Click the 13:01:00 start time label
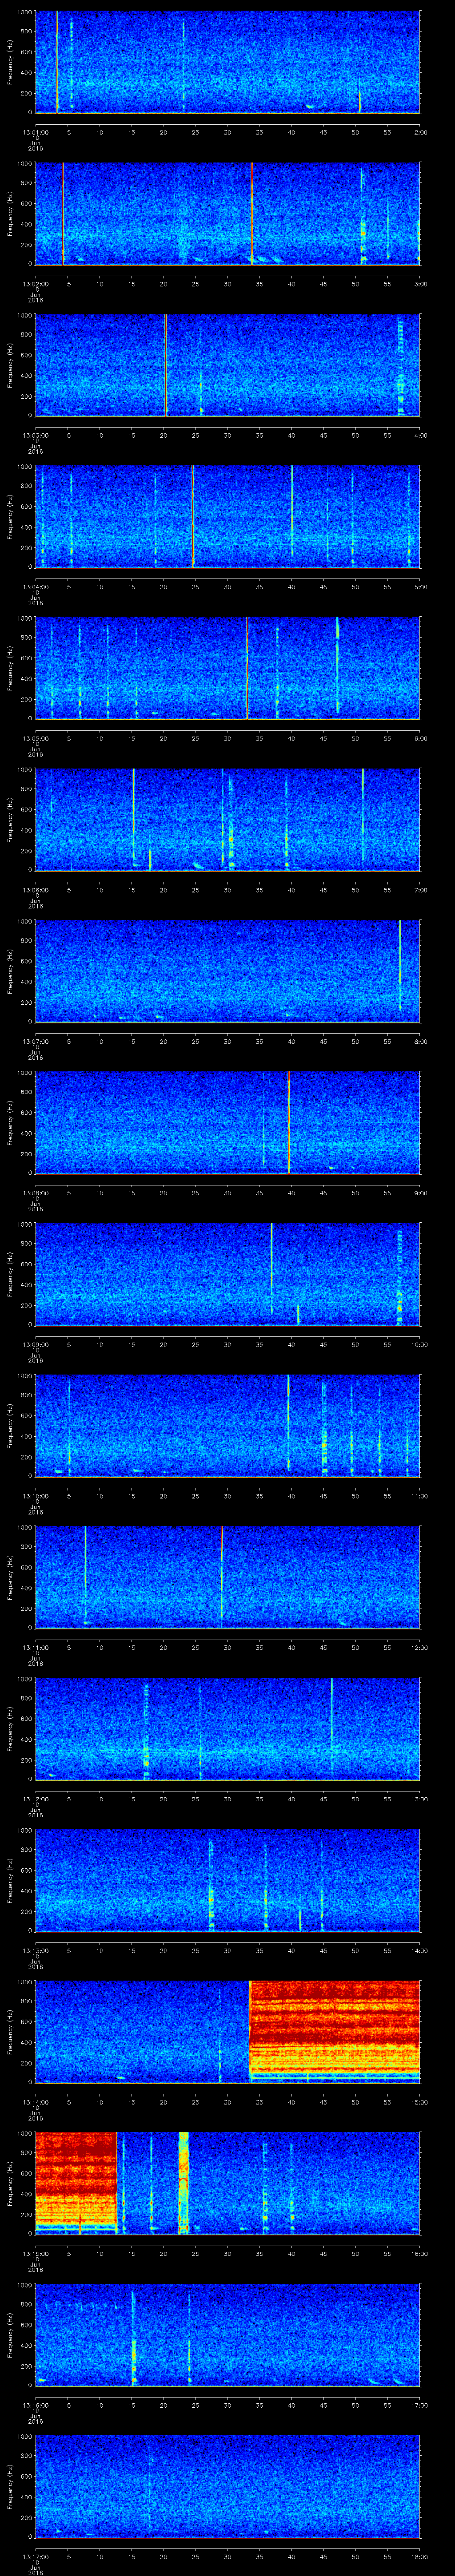The image size is (455, 2576). click(35, 132)
